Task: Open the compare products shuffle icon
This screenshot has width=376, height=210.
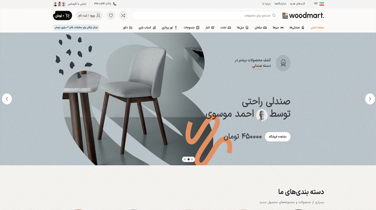Action: coord(123,15)
